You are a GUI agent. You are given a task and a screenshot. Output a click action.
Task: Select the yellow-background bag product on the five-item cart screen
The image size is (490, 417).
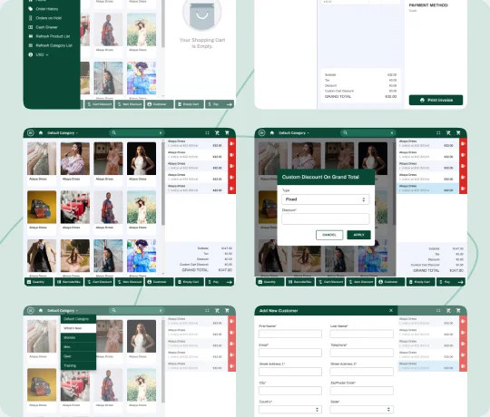coord(42,208)
